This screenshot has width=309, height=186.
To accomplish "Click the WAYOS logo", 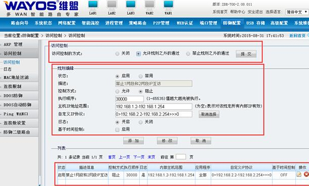I will [x=41, y=9].
